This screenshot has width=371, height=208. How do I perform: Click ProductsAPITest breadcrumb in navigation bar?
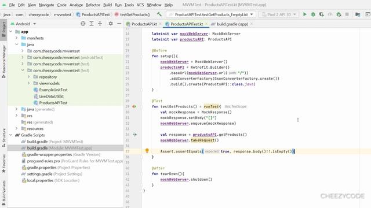93,14
